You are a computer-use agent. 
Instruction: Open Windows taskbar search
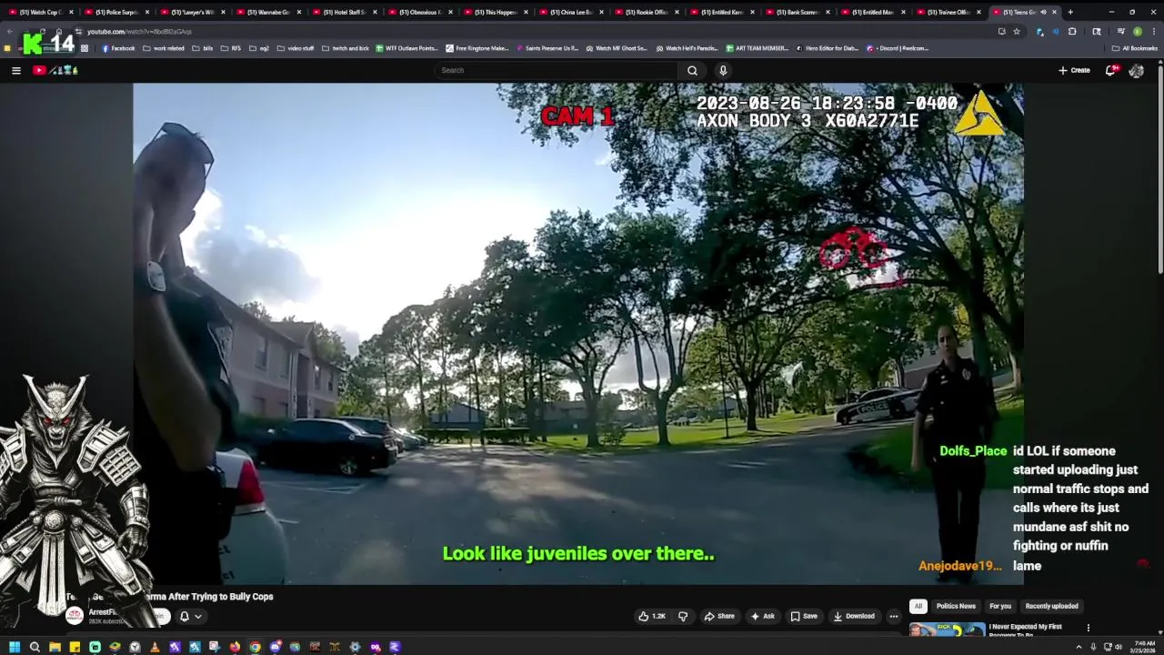[x=35, y=647]
